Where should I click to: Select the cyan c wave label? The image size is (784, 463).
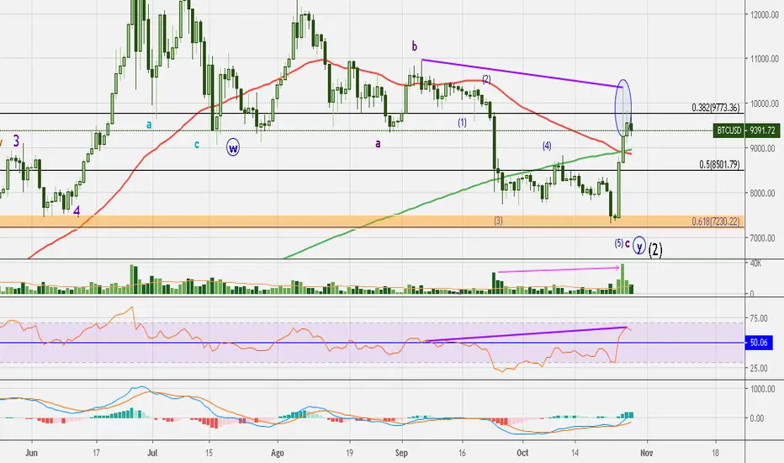tap(197, 145)
